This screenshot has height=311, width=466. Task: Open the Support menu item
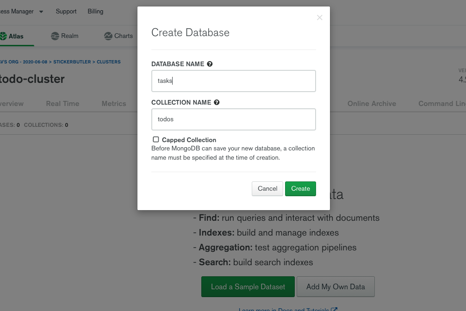tap(66, 12)
